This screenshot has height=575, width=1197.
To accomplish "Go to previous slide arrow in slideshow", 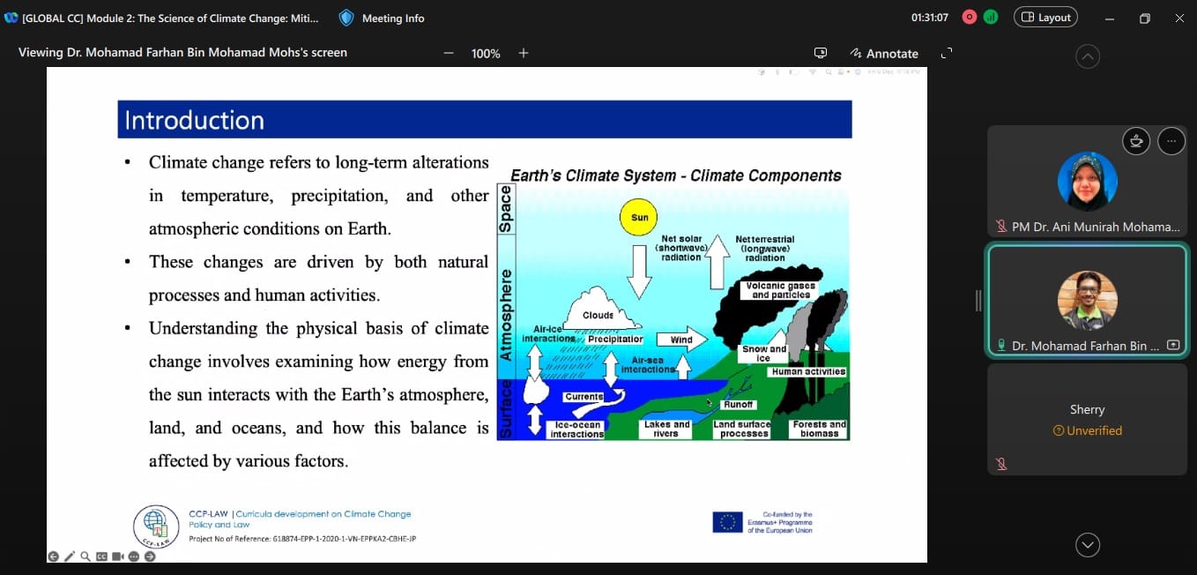I will [54, 556].
